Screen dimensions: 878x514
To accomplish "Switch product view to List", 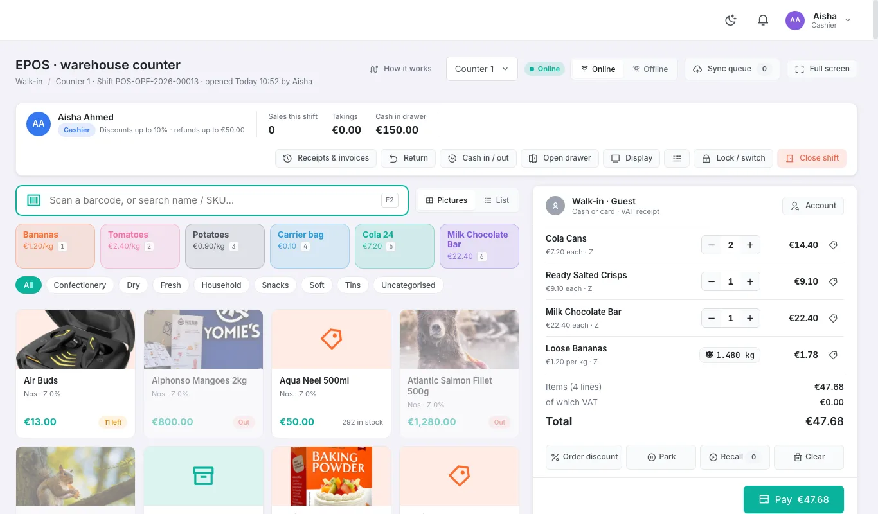I will (x=497, y=200).
